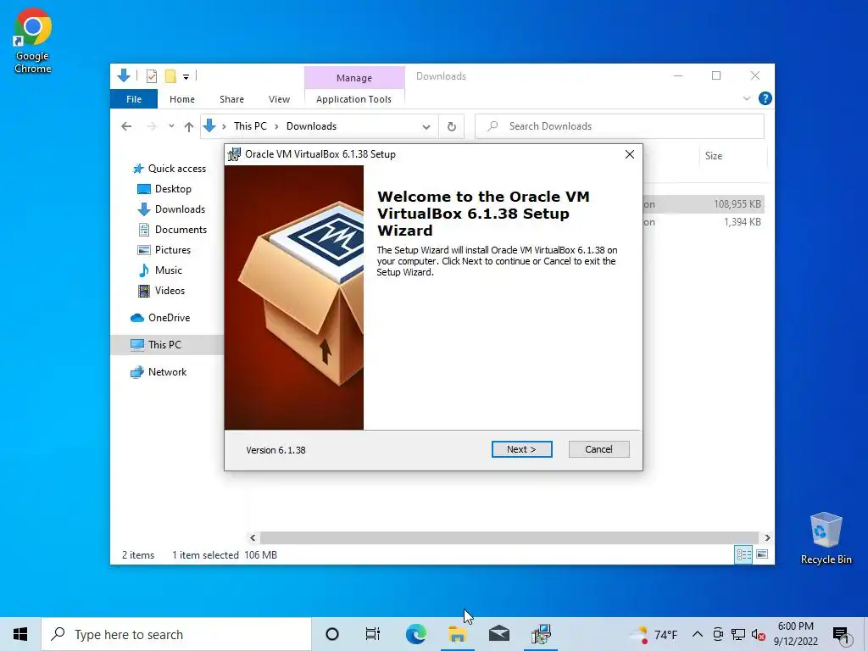Open Explorer help question mark
Image resolution: width=868 pixels, height=651 pixels.
pos(765,98)
